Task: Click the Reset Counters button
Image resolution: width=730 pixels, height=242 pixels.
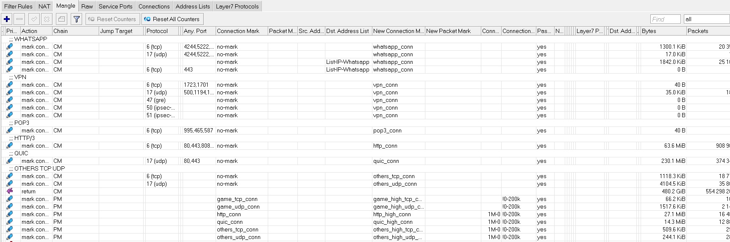Action: pos(112,19)
